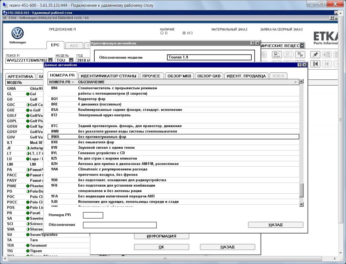Click the green dot beside Gol
This screenshot has height=264, width=346.
[x=28, y=94]
